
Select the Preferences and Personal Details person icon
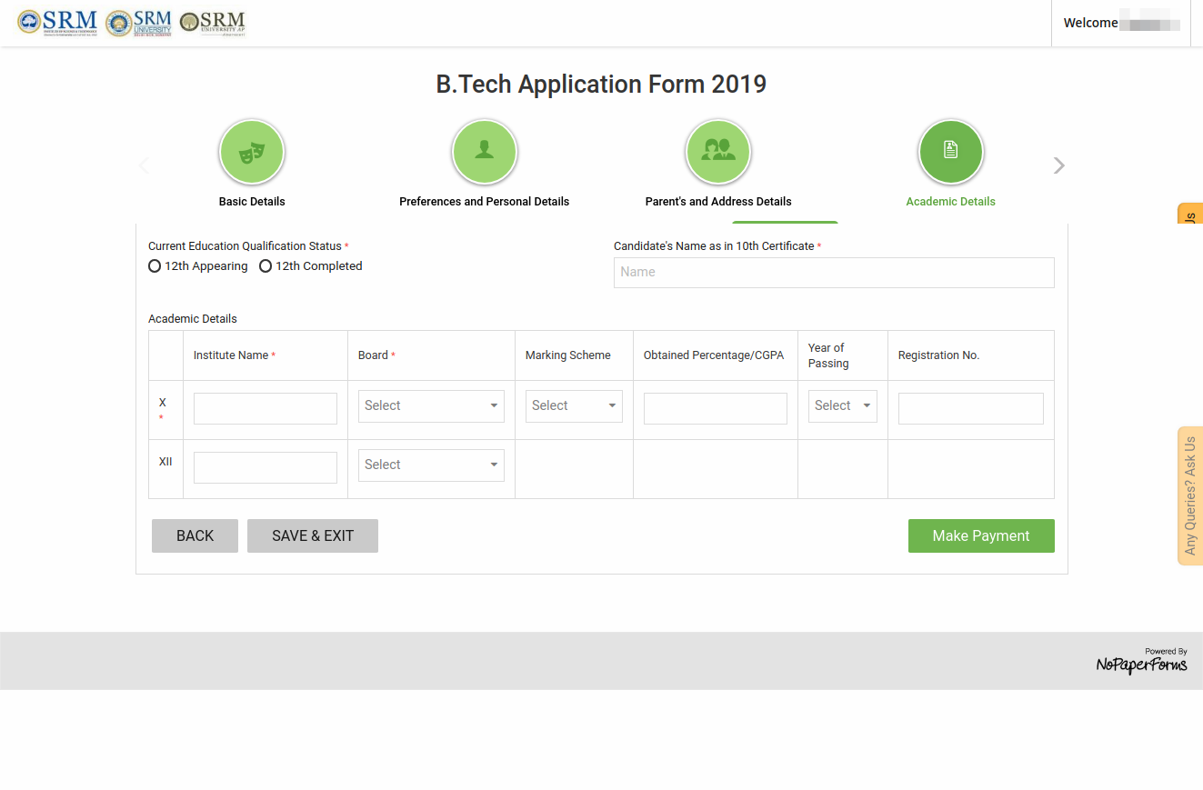[x=484, y=151]
